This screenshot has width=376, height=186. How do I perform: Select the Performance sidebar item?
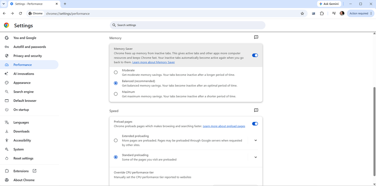[29, 65]
